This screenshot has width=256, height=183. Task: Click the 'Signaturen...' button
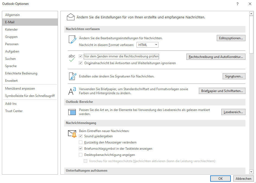point(234,76)
